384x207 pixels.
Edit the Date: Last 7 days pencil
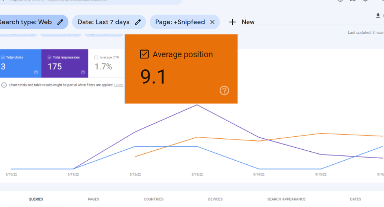(138, 22)
